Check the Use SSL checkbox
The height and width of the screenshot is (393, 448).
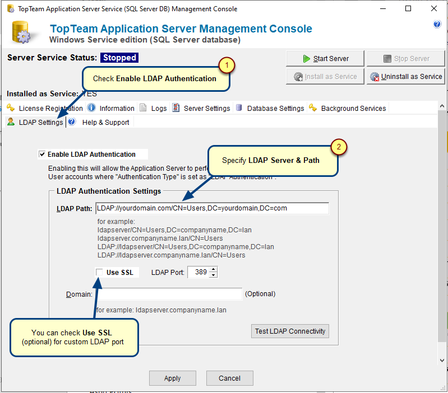99,273
